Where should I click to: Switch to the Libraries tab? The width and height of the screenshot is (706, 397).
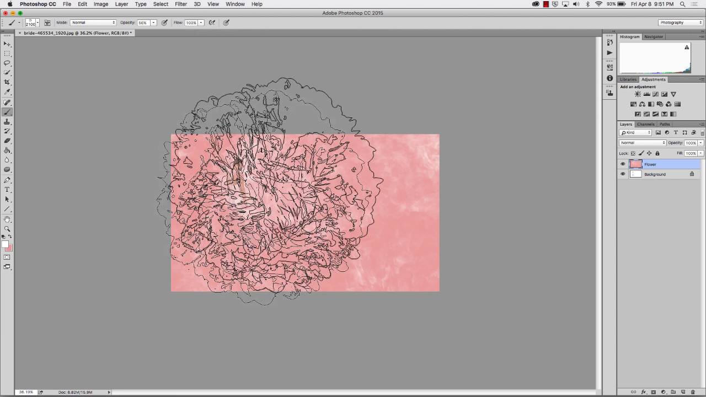[628, 79]
